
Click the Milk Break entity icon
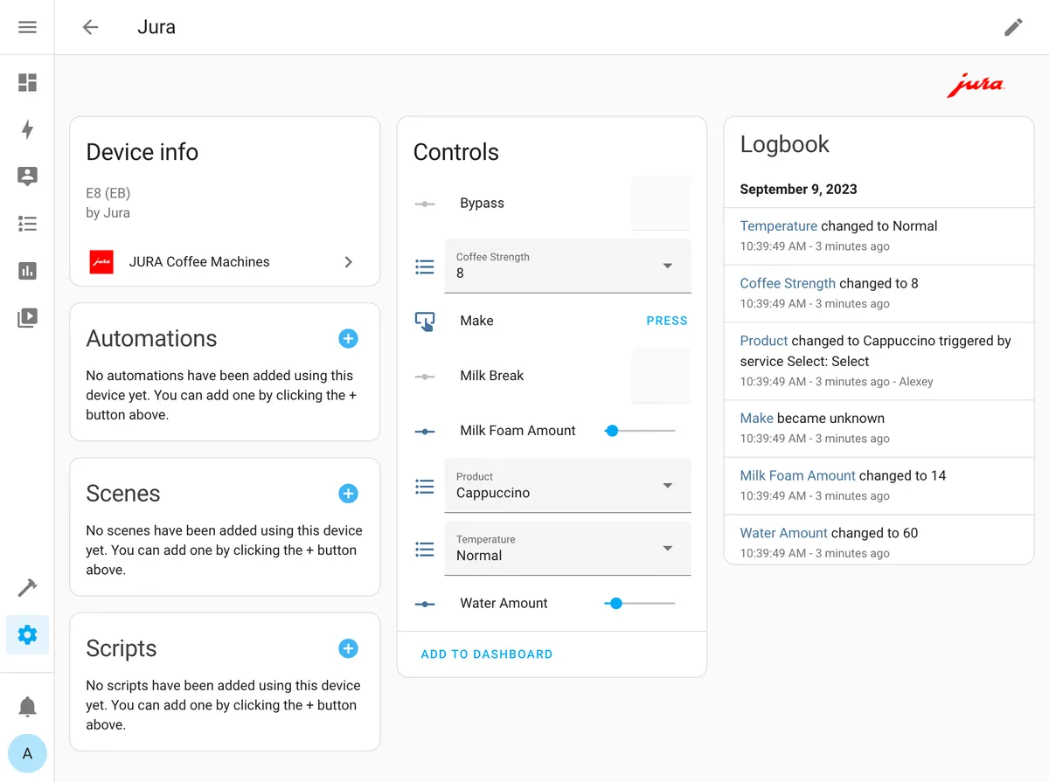pyautogui.click(x=425, y=377)
